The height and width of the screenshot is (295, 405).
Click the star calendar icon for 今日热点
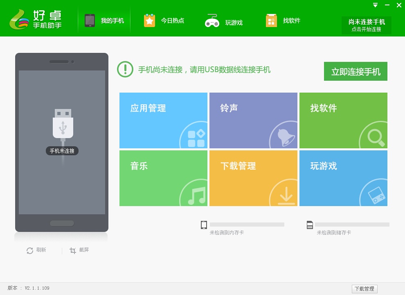149,20
